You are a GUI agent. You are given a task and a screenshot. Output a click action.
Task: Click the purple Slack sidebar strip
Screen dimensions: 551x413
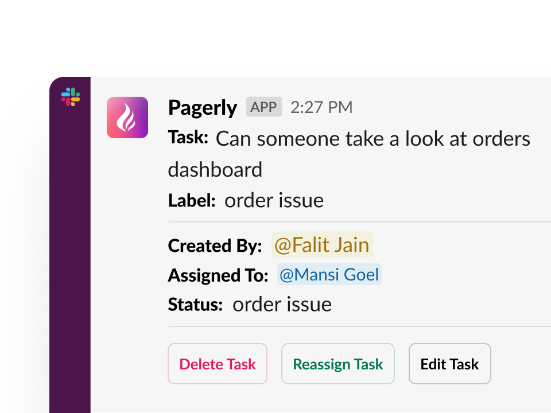[x=70, y=258]
